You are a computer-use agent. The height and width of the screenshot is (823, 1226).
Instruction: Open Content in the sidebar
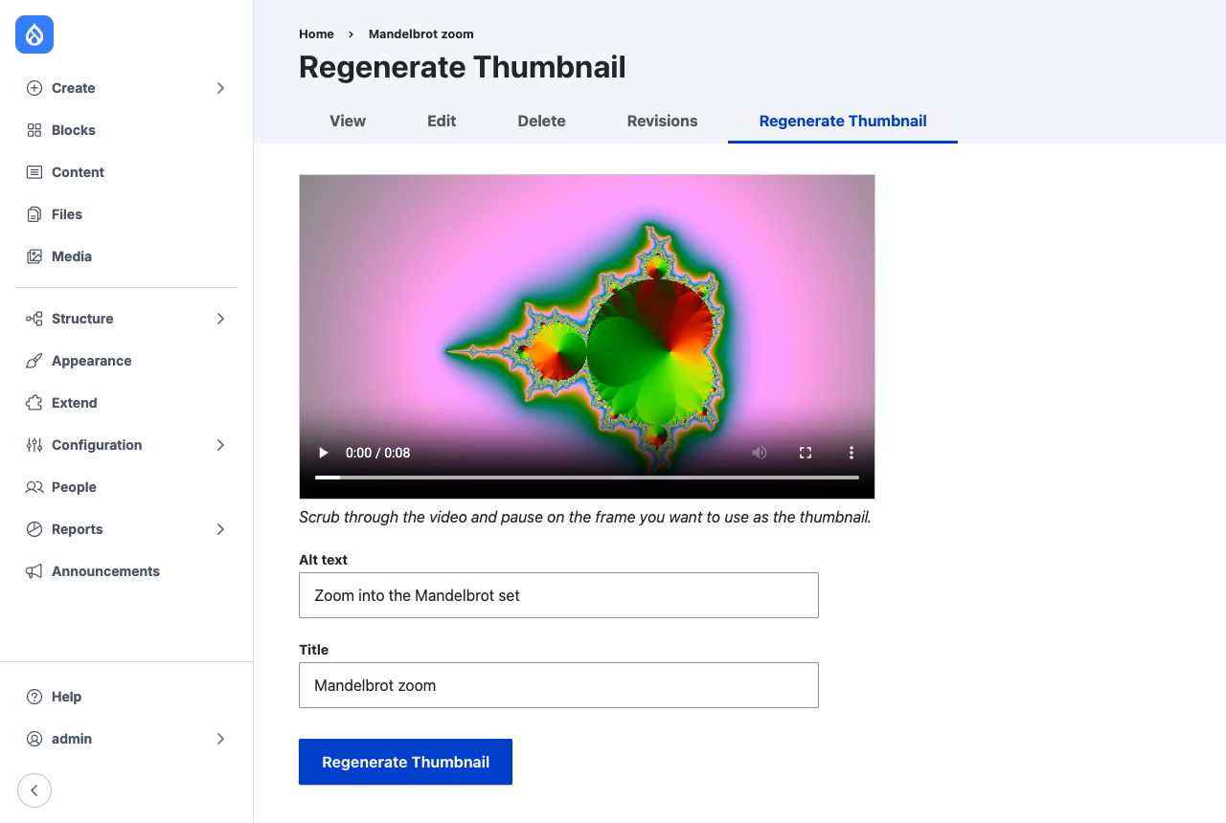(126, 172)
